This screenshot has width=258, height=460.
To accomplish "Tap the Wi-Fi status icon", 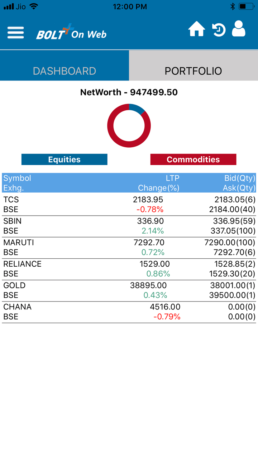I will point(34,6).
